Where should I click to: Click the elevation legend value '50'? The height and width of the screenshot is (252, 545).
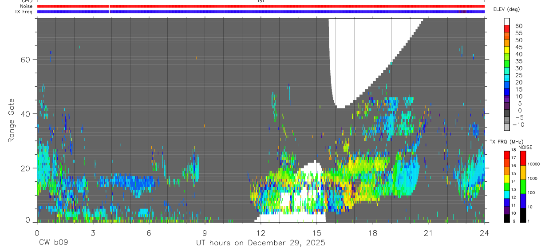coord(518,40)
